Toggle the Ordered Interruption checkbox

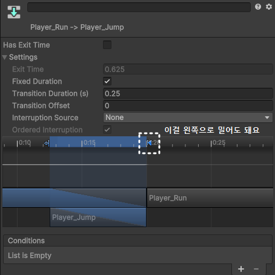pyautogui.click(x=107, y=130)
